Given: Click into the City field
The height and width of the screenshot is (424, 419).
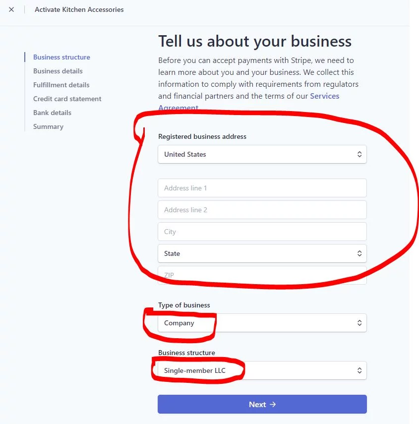Looking at the screenshot, I should (x=262, y=232).
